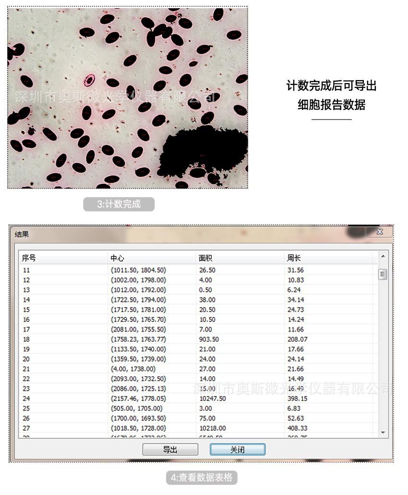Click the ringed cell in the microscope image
Screen dimensions: 408x495
pos(89,80)
